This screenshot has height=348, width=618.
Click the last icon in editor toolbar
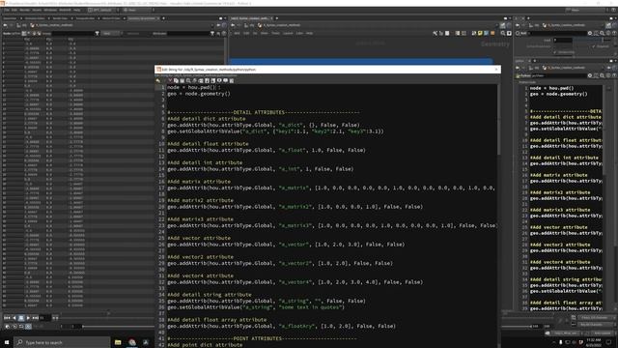pos(232,80)
